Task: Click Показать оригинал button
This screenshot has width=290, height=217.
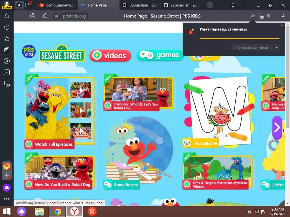Action: 252,47
